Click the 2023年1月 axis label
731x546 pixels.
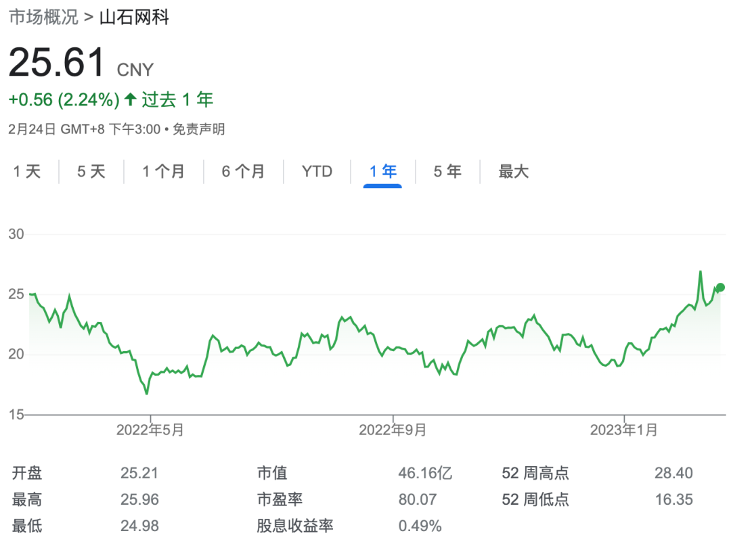pos(624,430)
